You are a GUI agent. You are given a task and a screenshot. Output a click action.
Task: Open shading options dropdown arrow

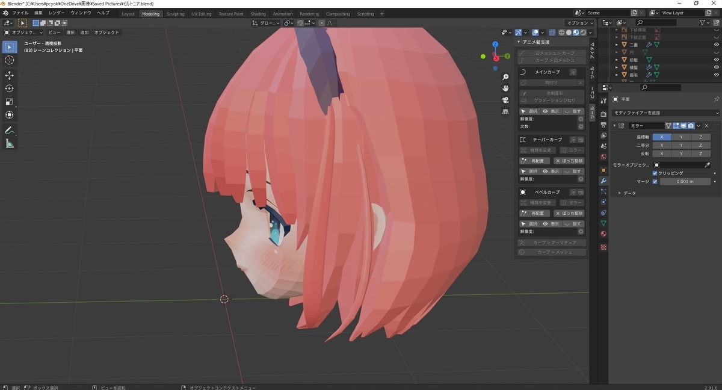[591, 32]
